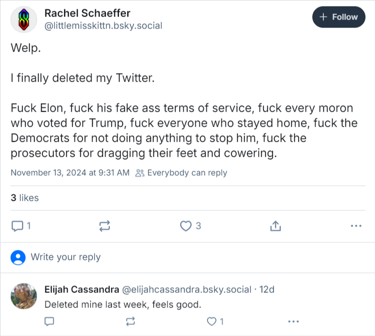Like Rachel Schaeffer's main post
375x336 pixels.
[x=186, y=226]
